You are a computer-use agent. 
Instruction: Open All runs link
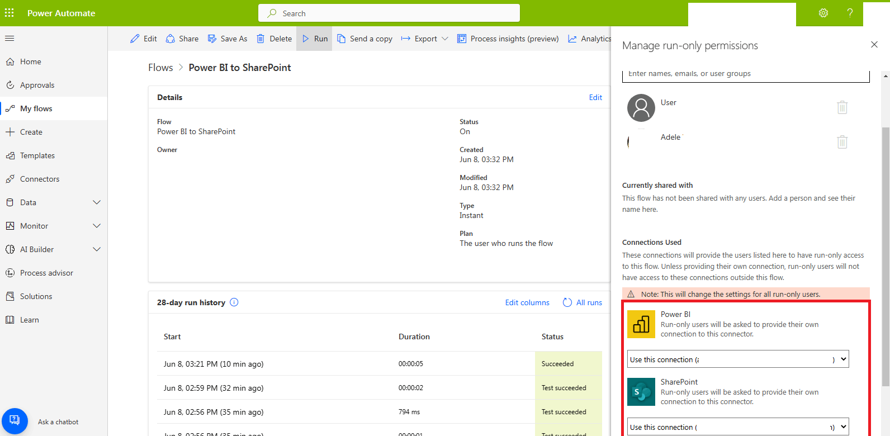point(583,302)
